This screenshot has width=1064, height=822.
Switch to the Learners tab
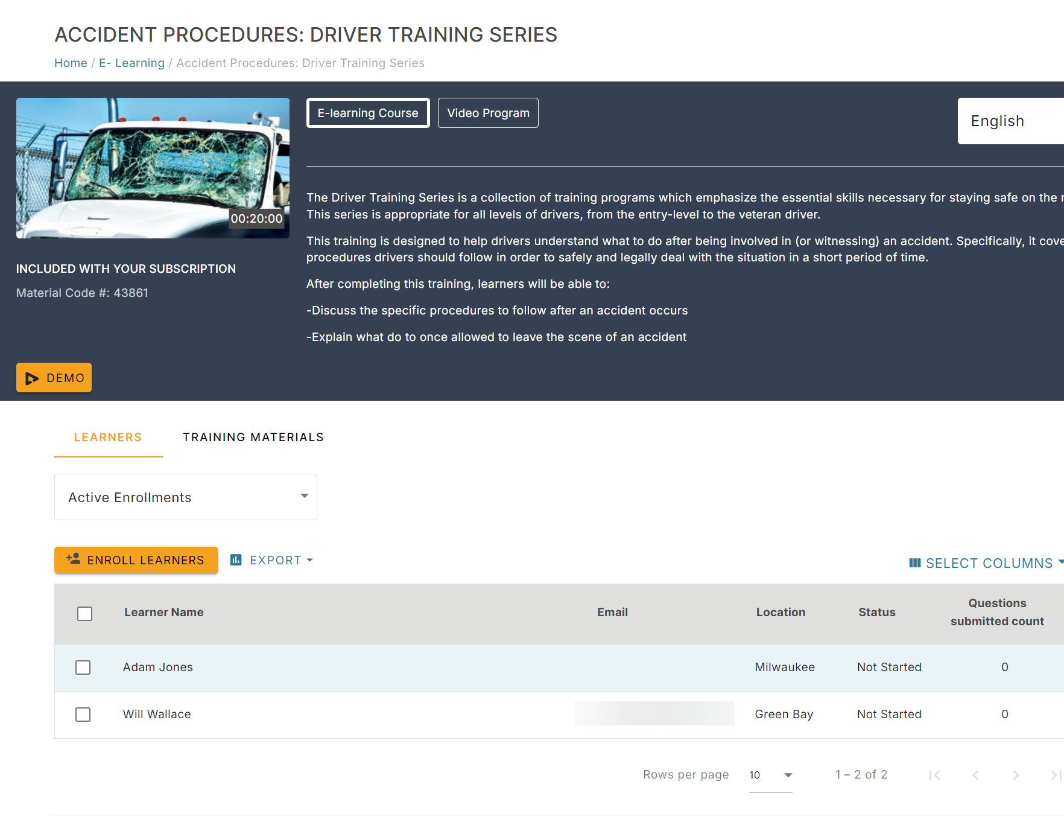tap(108, 437)
